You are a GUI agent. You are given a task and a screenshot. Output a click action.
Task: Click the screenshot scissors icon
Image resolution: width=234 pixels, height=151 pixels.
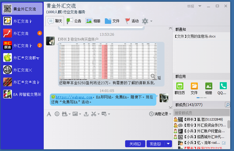(x=94, y=114)
